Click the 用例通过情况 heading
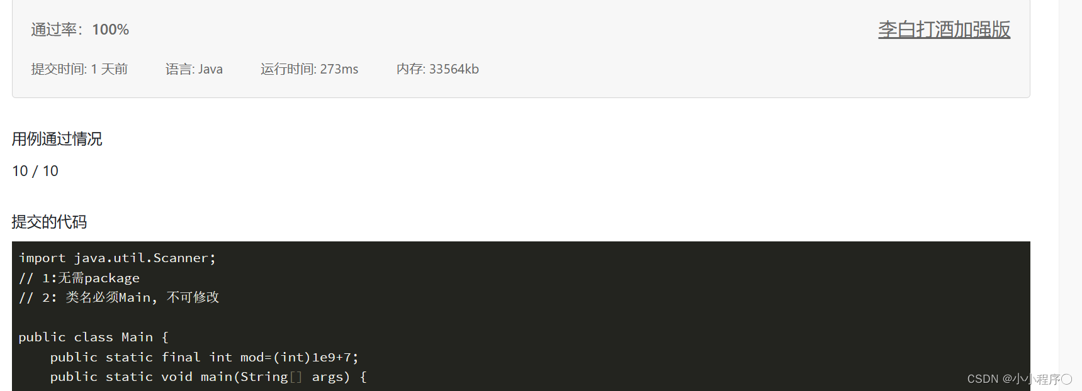The image size is (1082, 391). tap(57, 139)
